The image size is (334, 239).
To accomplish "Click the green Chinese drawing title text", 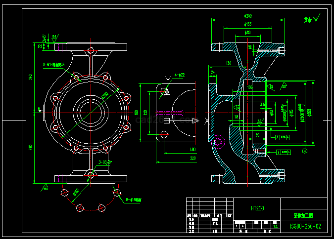I will point(304,216).
